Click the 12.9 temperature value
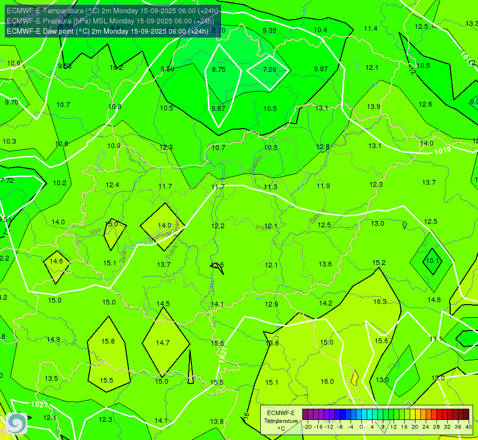 click(x=271, y=304)
